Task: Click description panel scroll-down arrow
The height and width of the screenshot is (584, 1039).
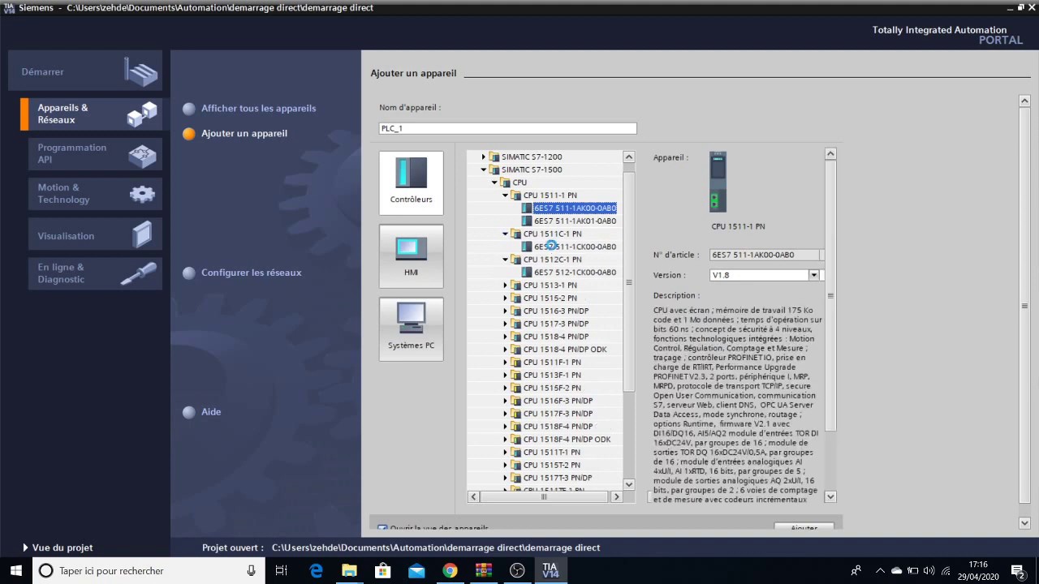Action: (x=830, y=496)
